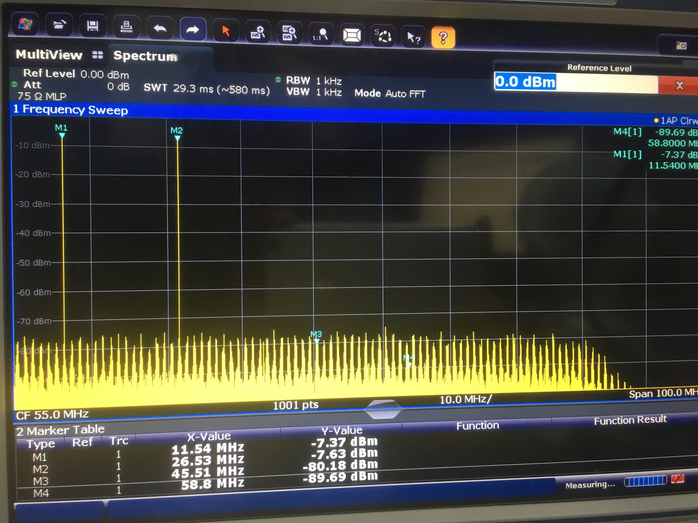Click the Measuring progress bar
This screenshot has width=698, height=523.
(x=645, y=481)
